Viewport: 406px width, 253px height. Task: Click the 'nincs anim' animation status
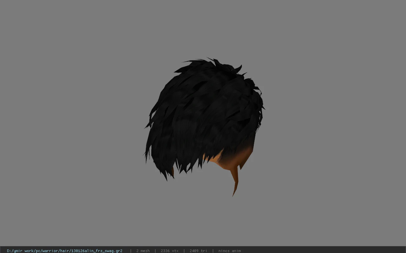coord(229,251)
